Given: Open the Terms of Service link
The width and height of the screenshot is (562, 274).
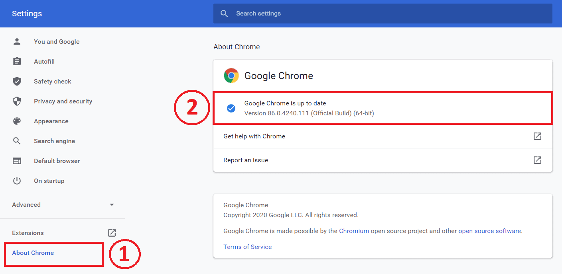Looking at the screenshot, I should (x=247, y=247).
